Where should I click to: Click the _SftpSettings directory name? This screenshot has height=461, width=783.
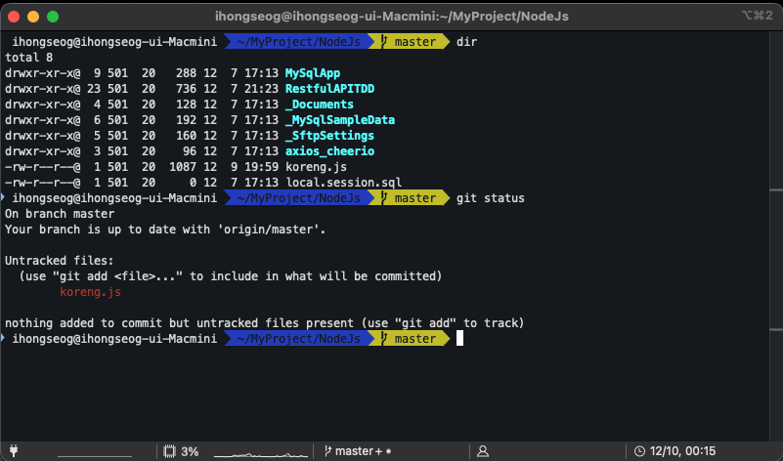click(x=329, y=136)
